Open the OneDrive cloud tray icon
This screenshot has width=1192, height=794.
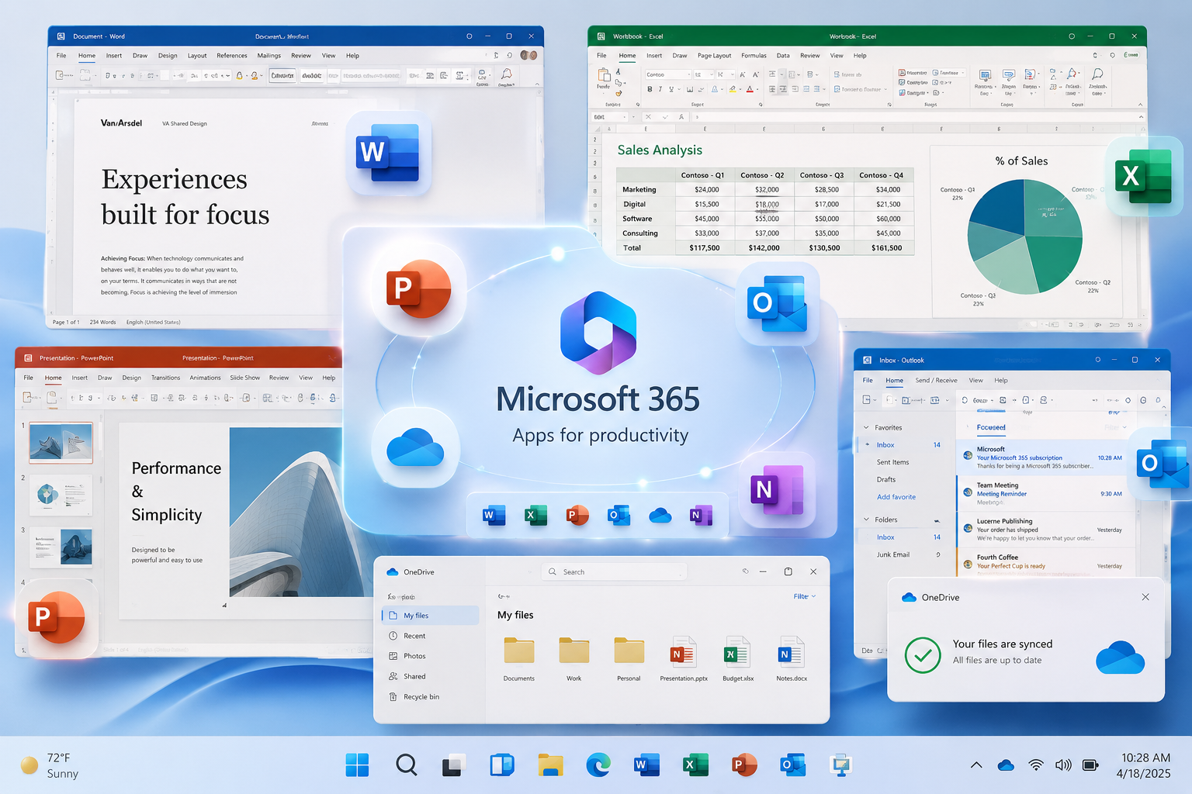(x=1006, y=765)
